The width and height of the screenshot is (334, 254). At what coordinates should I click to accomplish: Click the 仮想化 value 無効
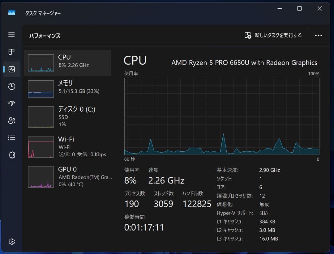tap(264, 204)
